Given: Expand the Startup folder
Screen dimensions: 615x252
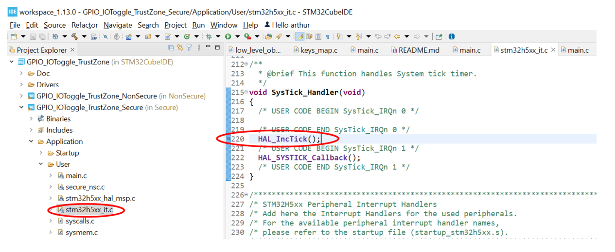Looking at the screenshot, I should 41,153.
